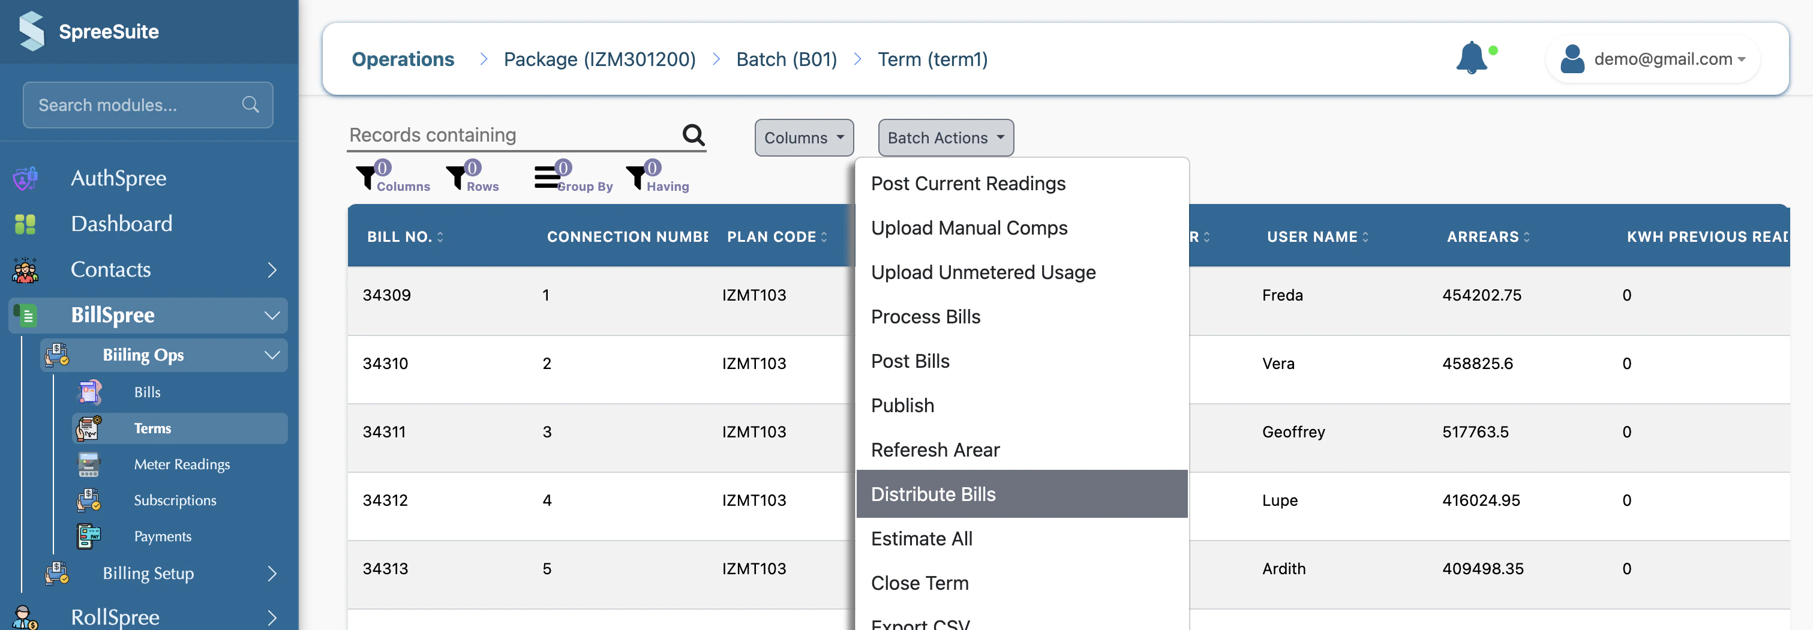Screen dimensions: 1813x630
Task: Select Estimate All action
Action: click(1021, 538)
